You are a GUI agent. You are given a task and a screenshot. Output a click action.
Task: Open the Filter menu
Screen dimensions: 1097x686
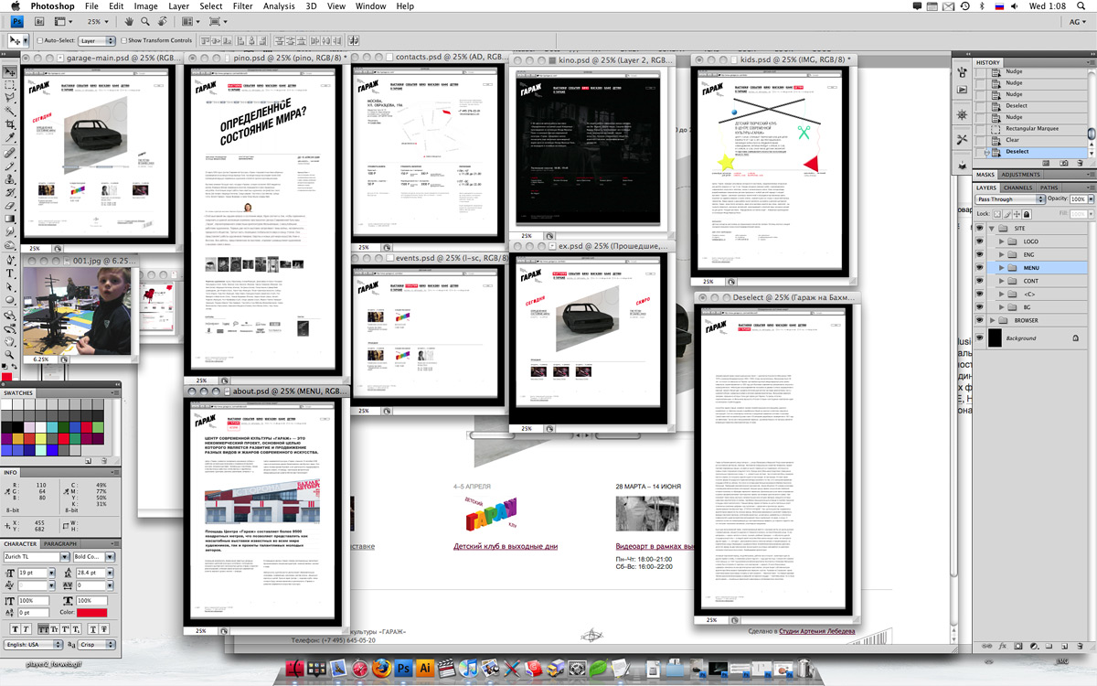point(242,6)
